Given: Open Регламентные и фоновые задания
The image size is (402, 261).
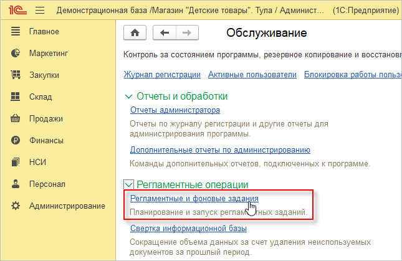Looking at the screenshot, I should coord(194,199).
